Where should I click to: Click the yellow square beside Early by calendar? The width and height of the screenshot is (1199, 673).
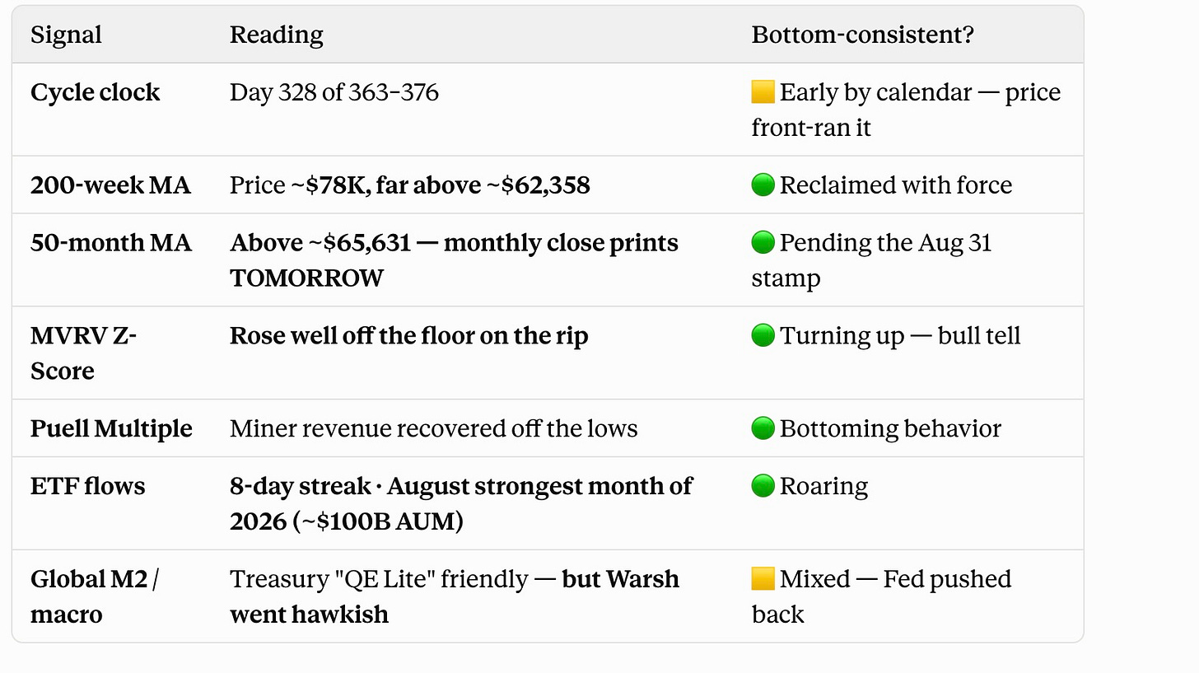tap(763, 92)
